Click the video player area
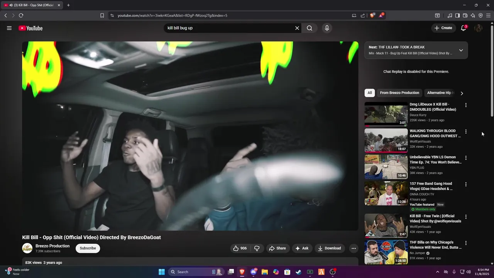Viewport: 494px width, 278px height. (x=190, y=136)
